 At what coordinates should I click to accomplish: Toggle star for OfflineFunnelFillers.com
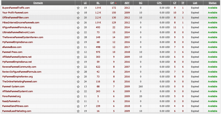click(x=78, y=18)
